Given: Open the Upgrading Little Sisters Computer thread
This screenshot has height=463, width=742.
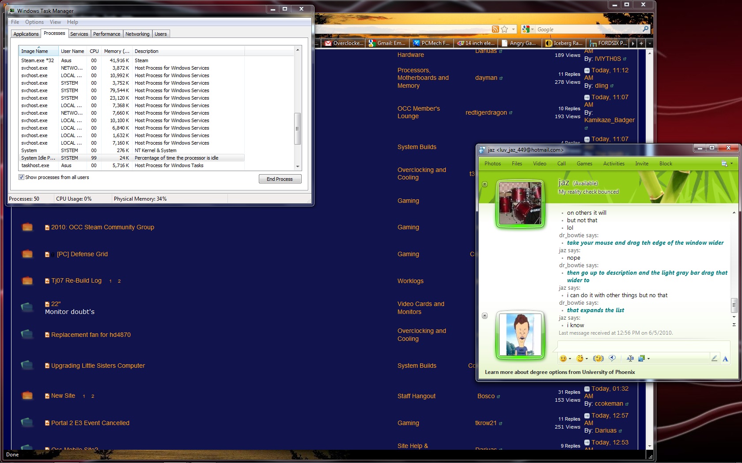Looking at the screenshot, I should (x=98, y=366).
